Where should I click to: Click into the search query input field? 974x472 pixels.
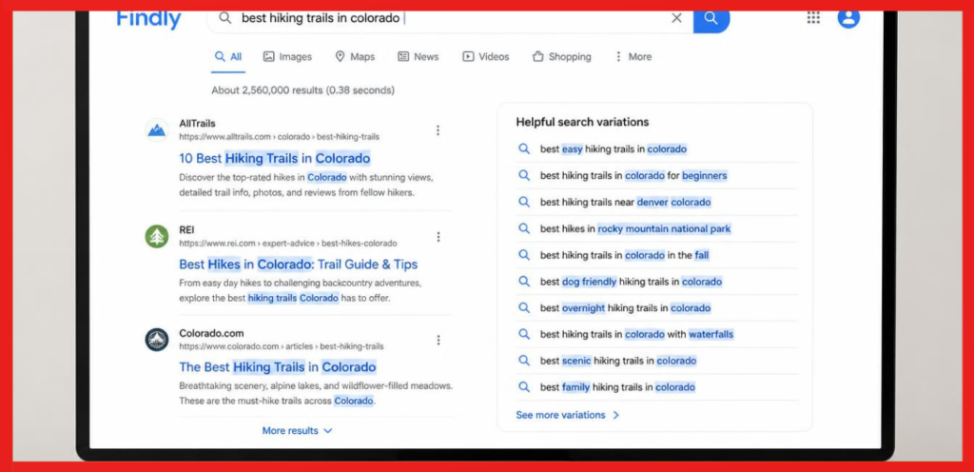(450, 19)
